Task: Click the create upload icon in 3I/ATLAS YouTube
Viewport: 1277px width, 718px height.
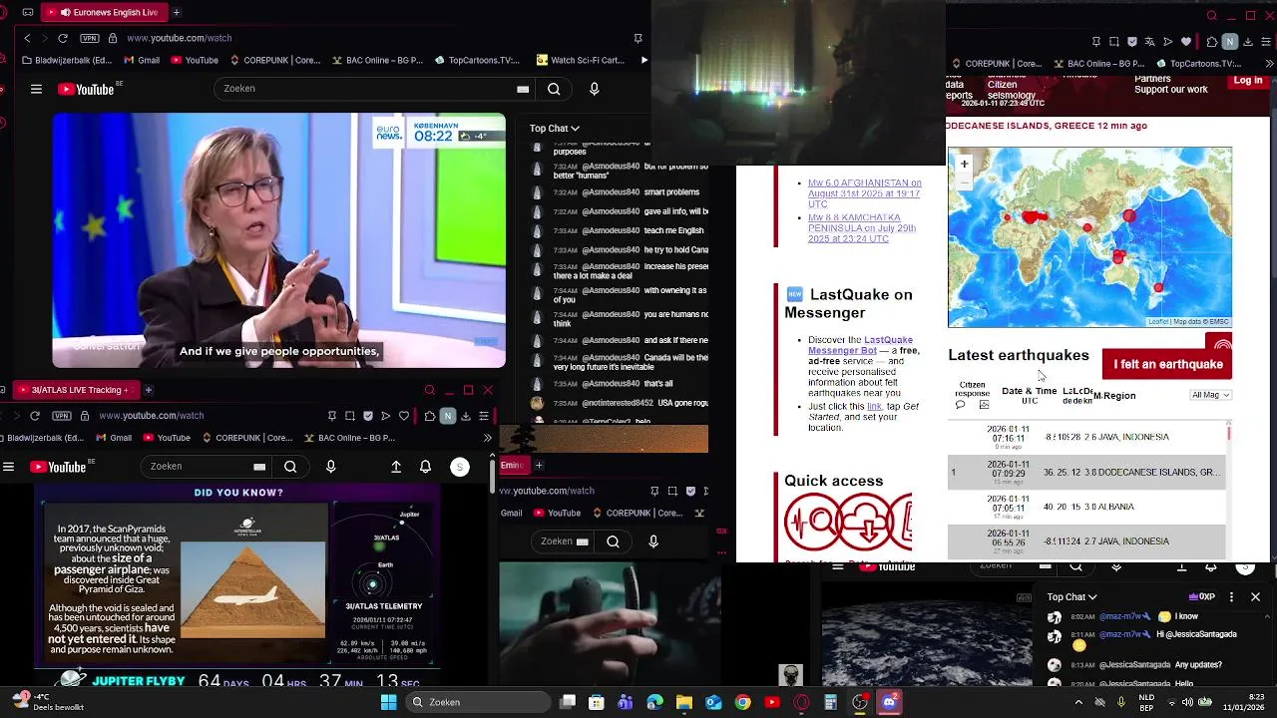Action: pyautogui.click(x=396, y=467)
